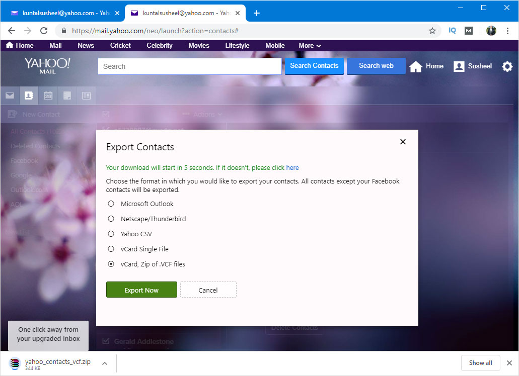The width and height of the screenshot is (519, 376).
Task: Show all downloads
Action: coord(480,363)
